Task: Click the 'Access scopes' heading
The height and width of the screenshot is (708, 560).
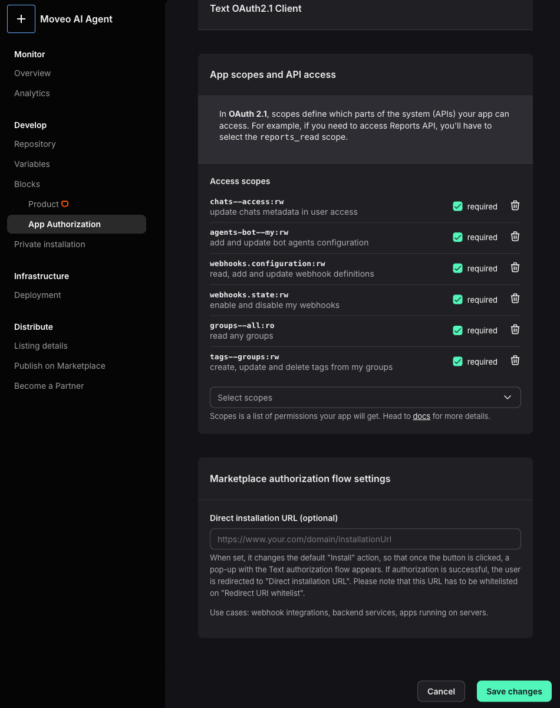Action: point(240,181)
